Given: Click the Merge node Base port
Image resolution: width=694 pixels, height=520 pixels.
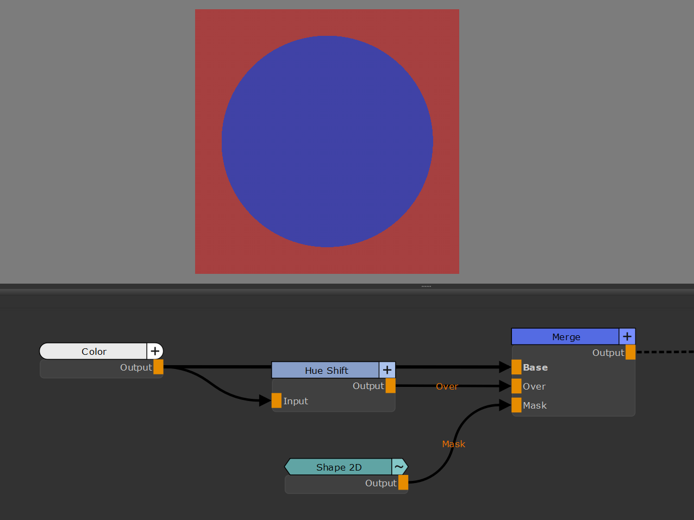Looking at the screenshot, I should pos(516,367).
